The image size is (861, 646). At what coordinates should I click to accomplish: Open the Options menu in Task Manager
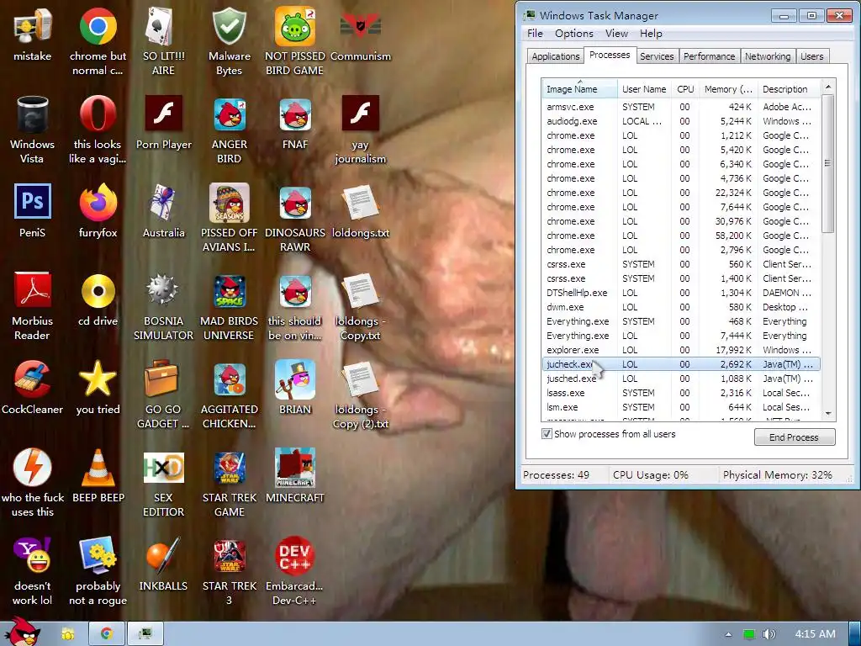click(x=573, y=34)
